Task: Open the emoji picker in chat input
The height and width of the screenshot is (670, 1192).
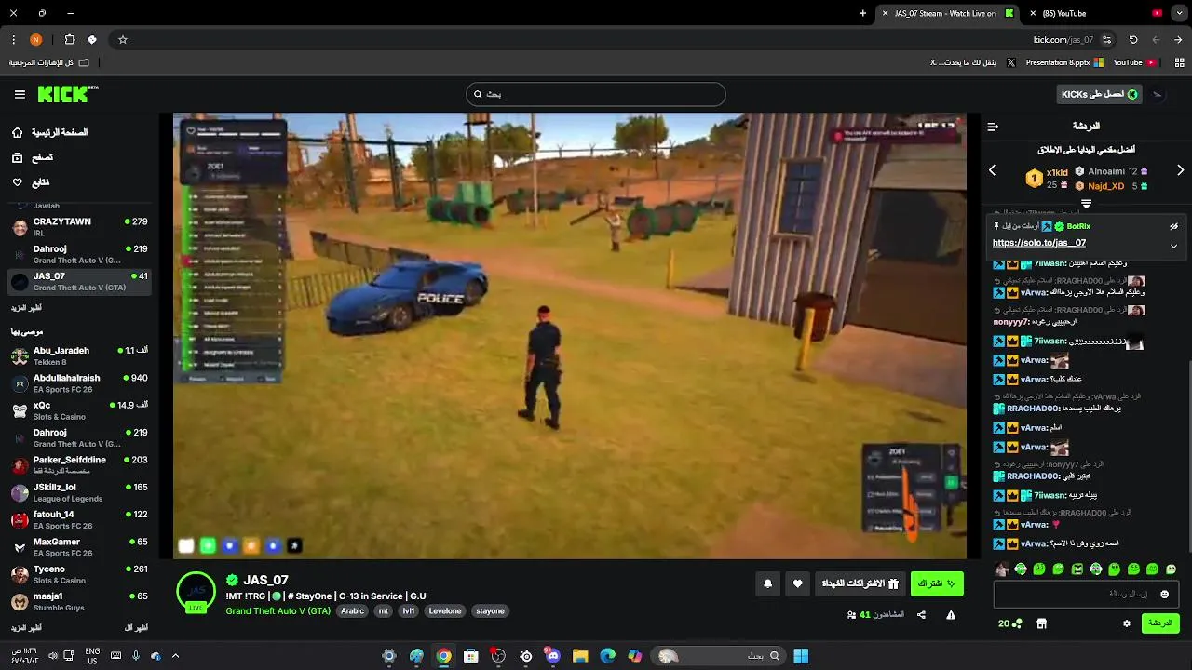Action: (1164, 594)
